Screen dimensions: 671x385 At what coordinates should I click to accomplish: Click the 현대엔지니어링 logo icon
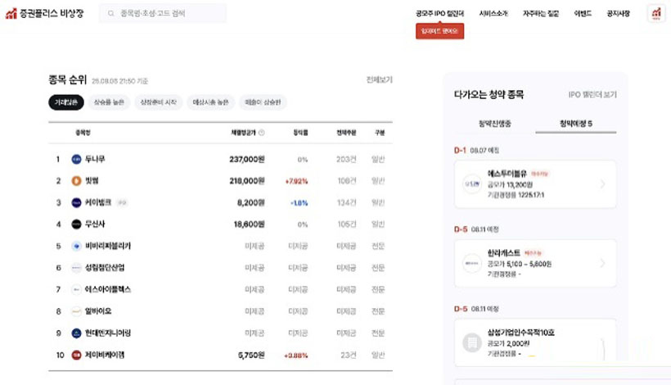click(76, 333)
